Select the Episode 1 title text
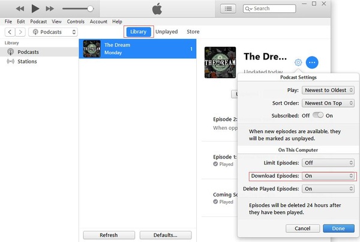 point(224,157)
